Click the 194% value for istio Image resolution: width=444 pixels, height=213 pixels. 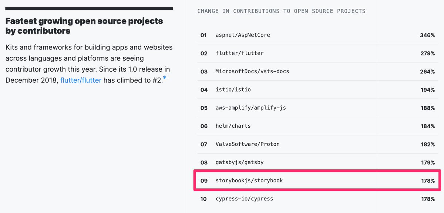[427, 89]
